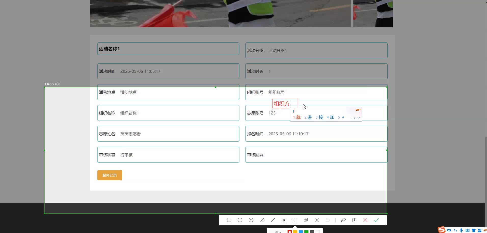This screenshot has width=487, height=233.
Task: Select the arrow drawing tool
Action: tap(262, 220)
